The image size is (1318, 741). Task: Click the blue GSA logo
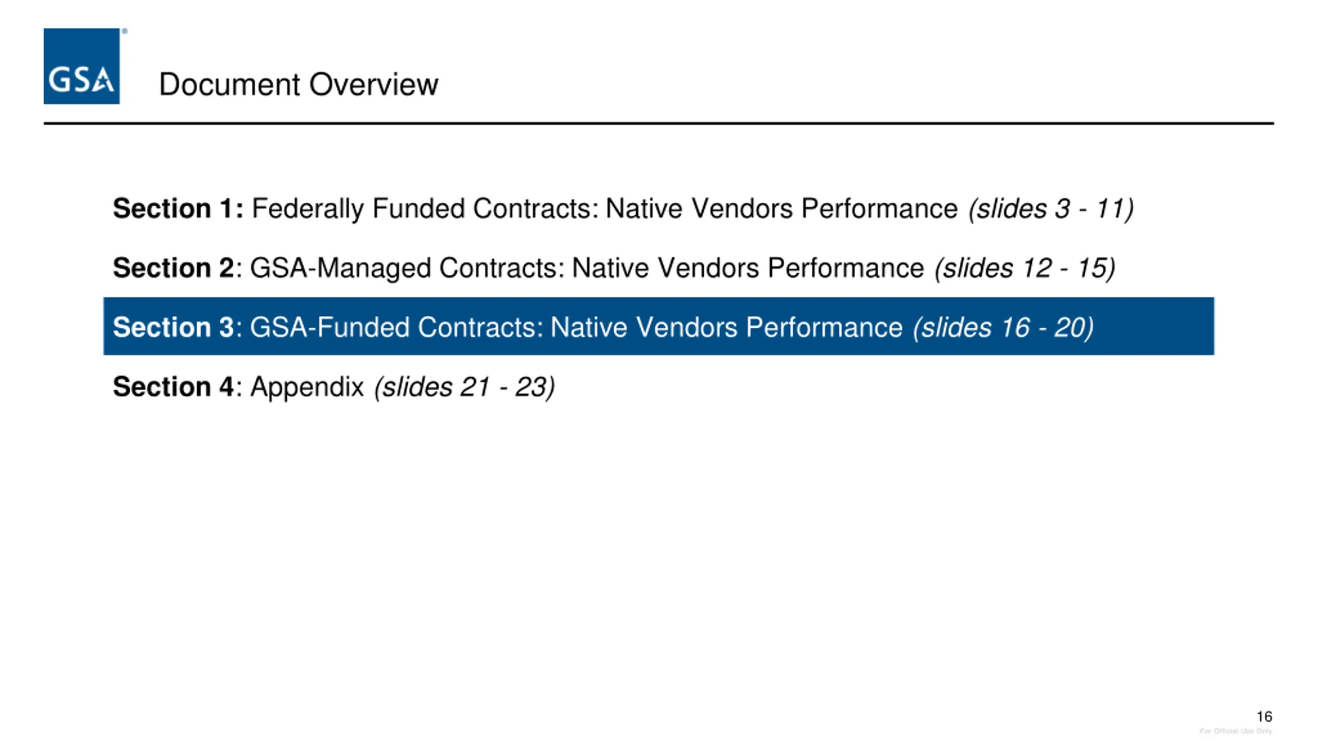click(81, 66)
